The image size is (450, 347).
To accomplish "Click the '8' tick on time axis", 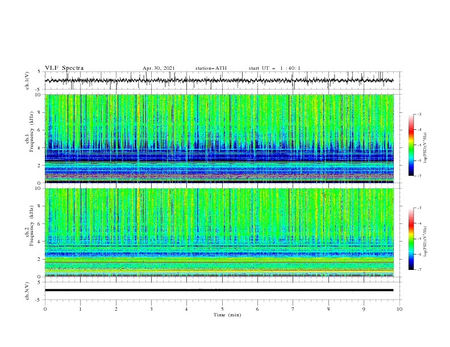I will click(328, 309).
